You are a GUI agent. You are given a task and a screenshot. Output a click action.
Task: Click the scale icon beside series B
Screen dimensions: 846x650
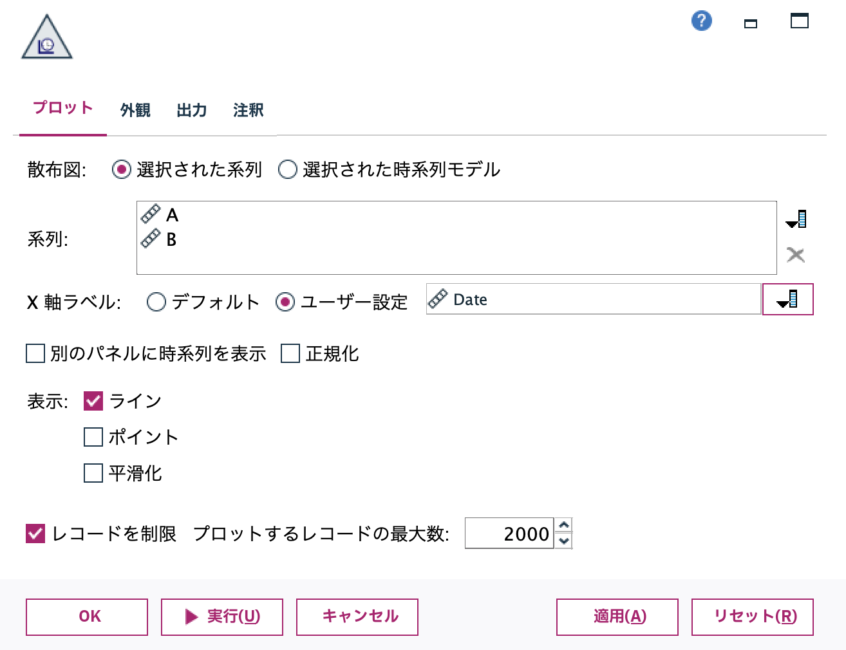coord(149,237)
